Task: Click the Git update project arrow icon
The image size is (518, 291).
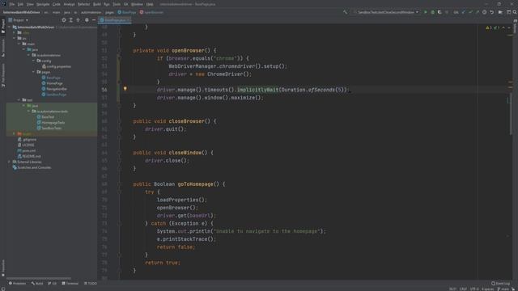Action: 464,12
